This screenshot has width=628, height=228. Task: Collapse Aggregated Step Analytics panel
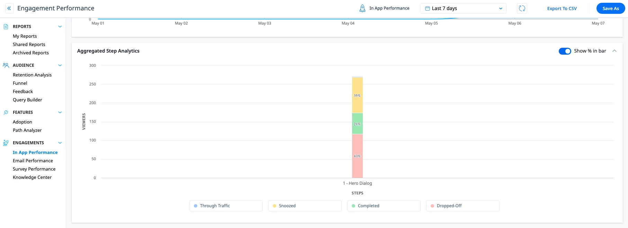click(x=614, y=51)
